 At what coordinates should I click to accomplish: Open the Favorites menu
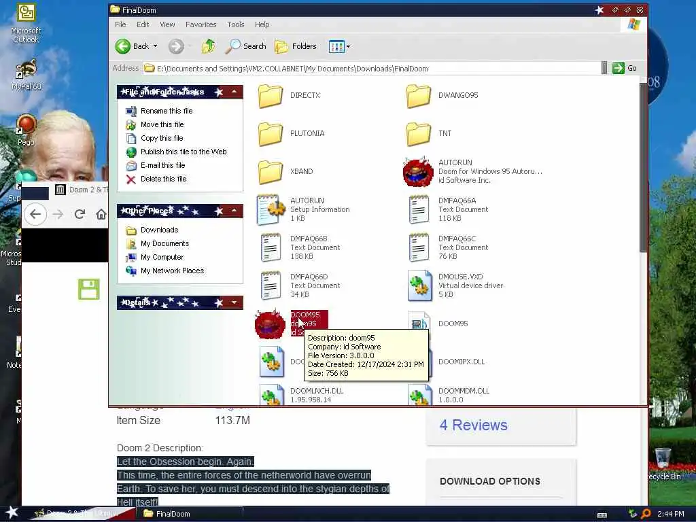201,24
